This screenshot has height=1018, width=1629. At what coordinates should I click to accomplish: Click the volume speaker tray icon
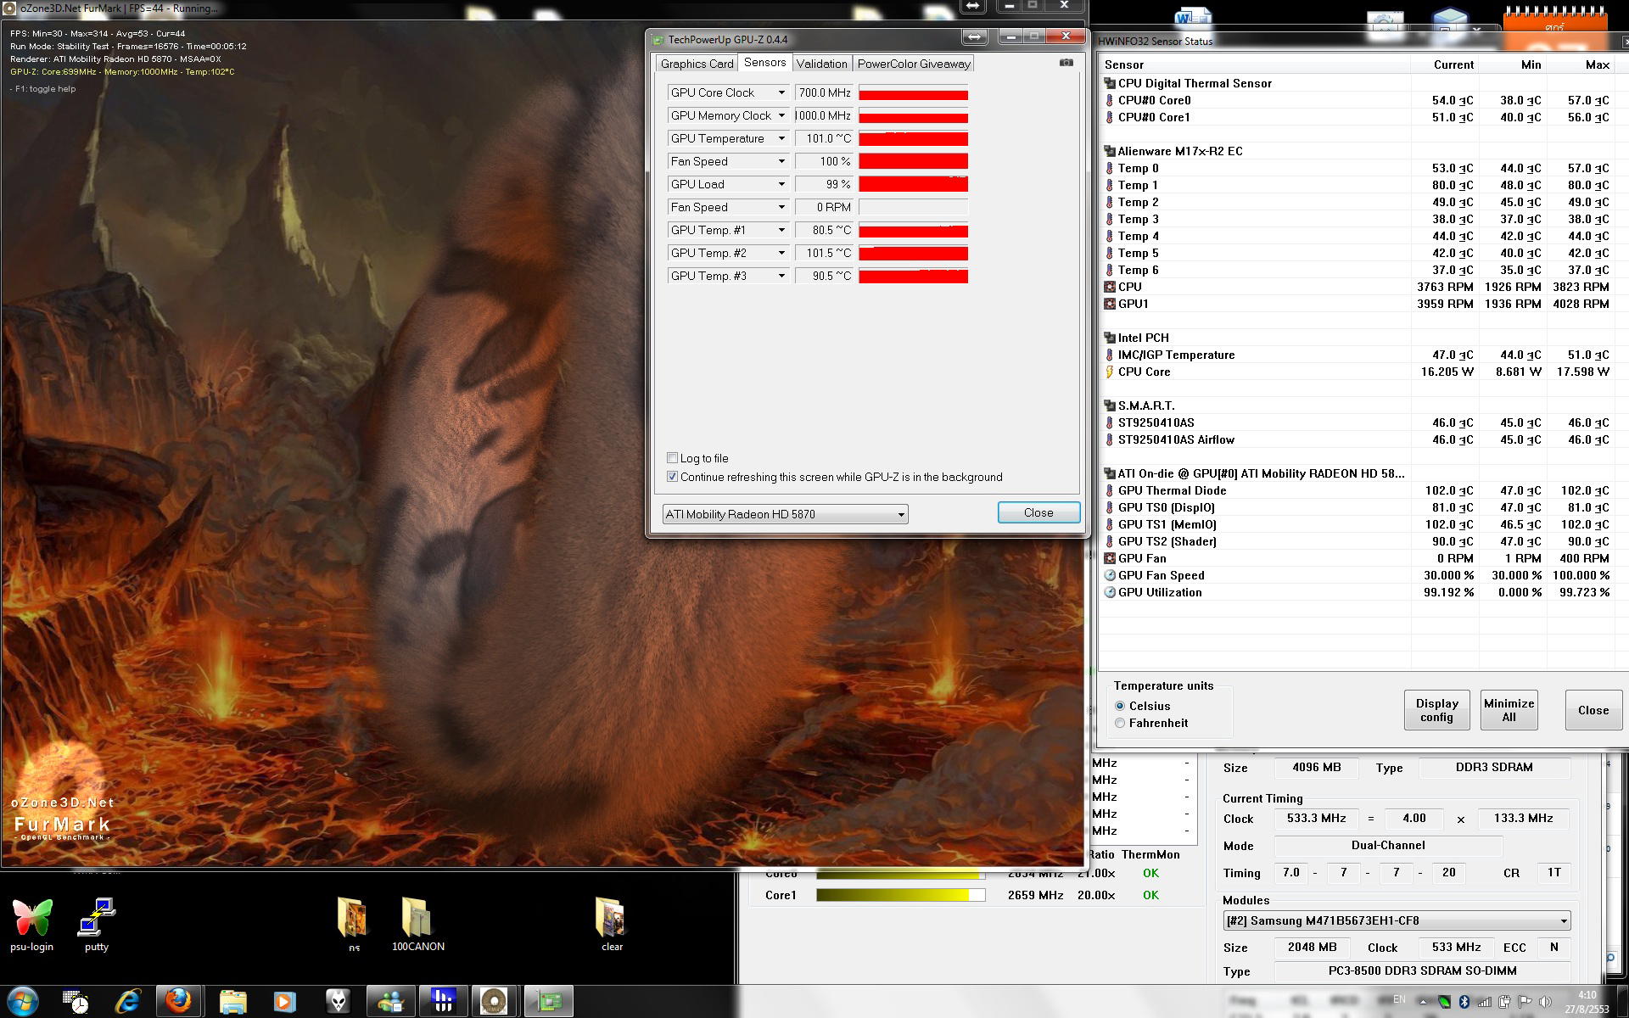point(1545,1002)
